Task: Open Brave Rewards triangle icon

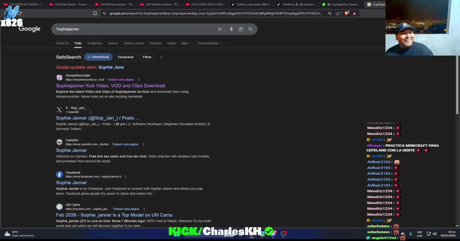Action: (x=354, y=13)
